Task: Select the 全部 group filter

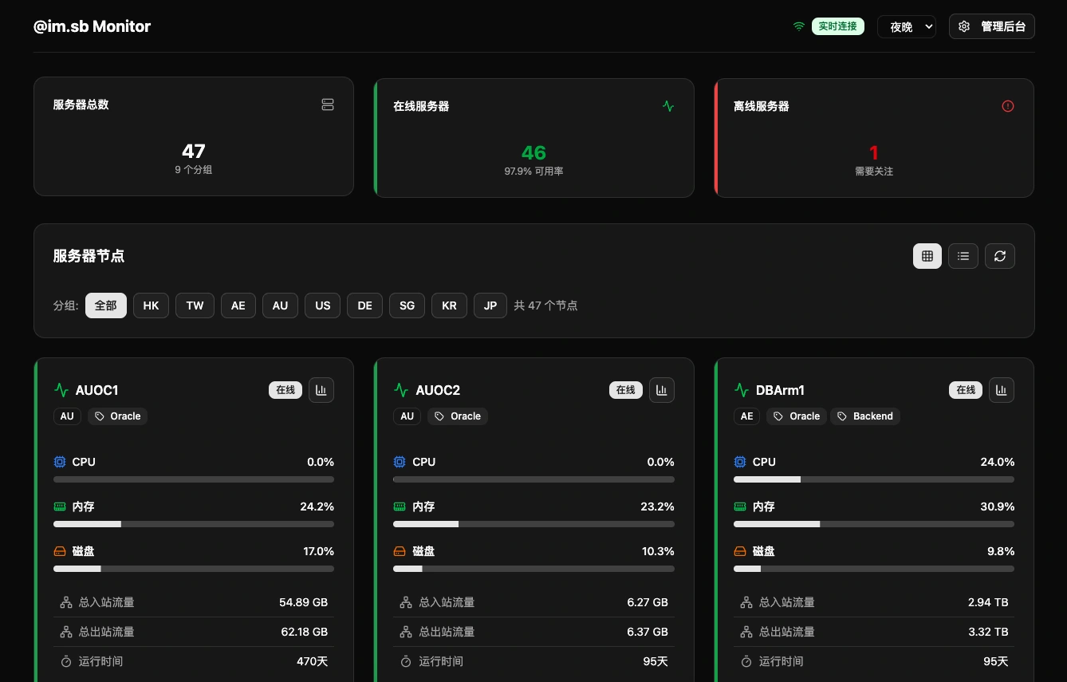Action: pos(106,306)
